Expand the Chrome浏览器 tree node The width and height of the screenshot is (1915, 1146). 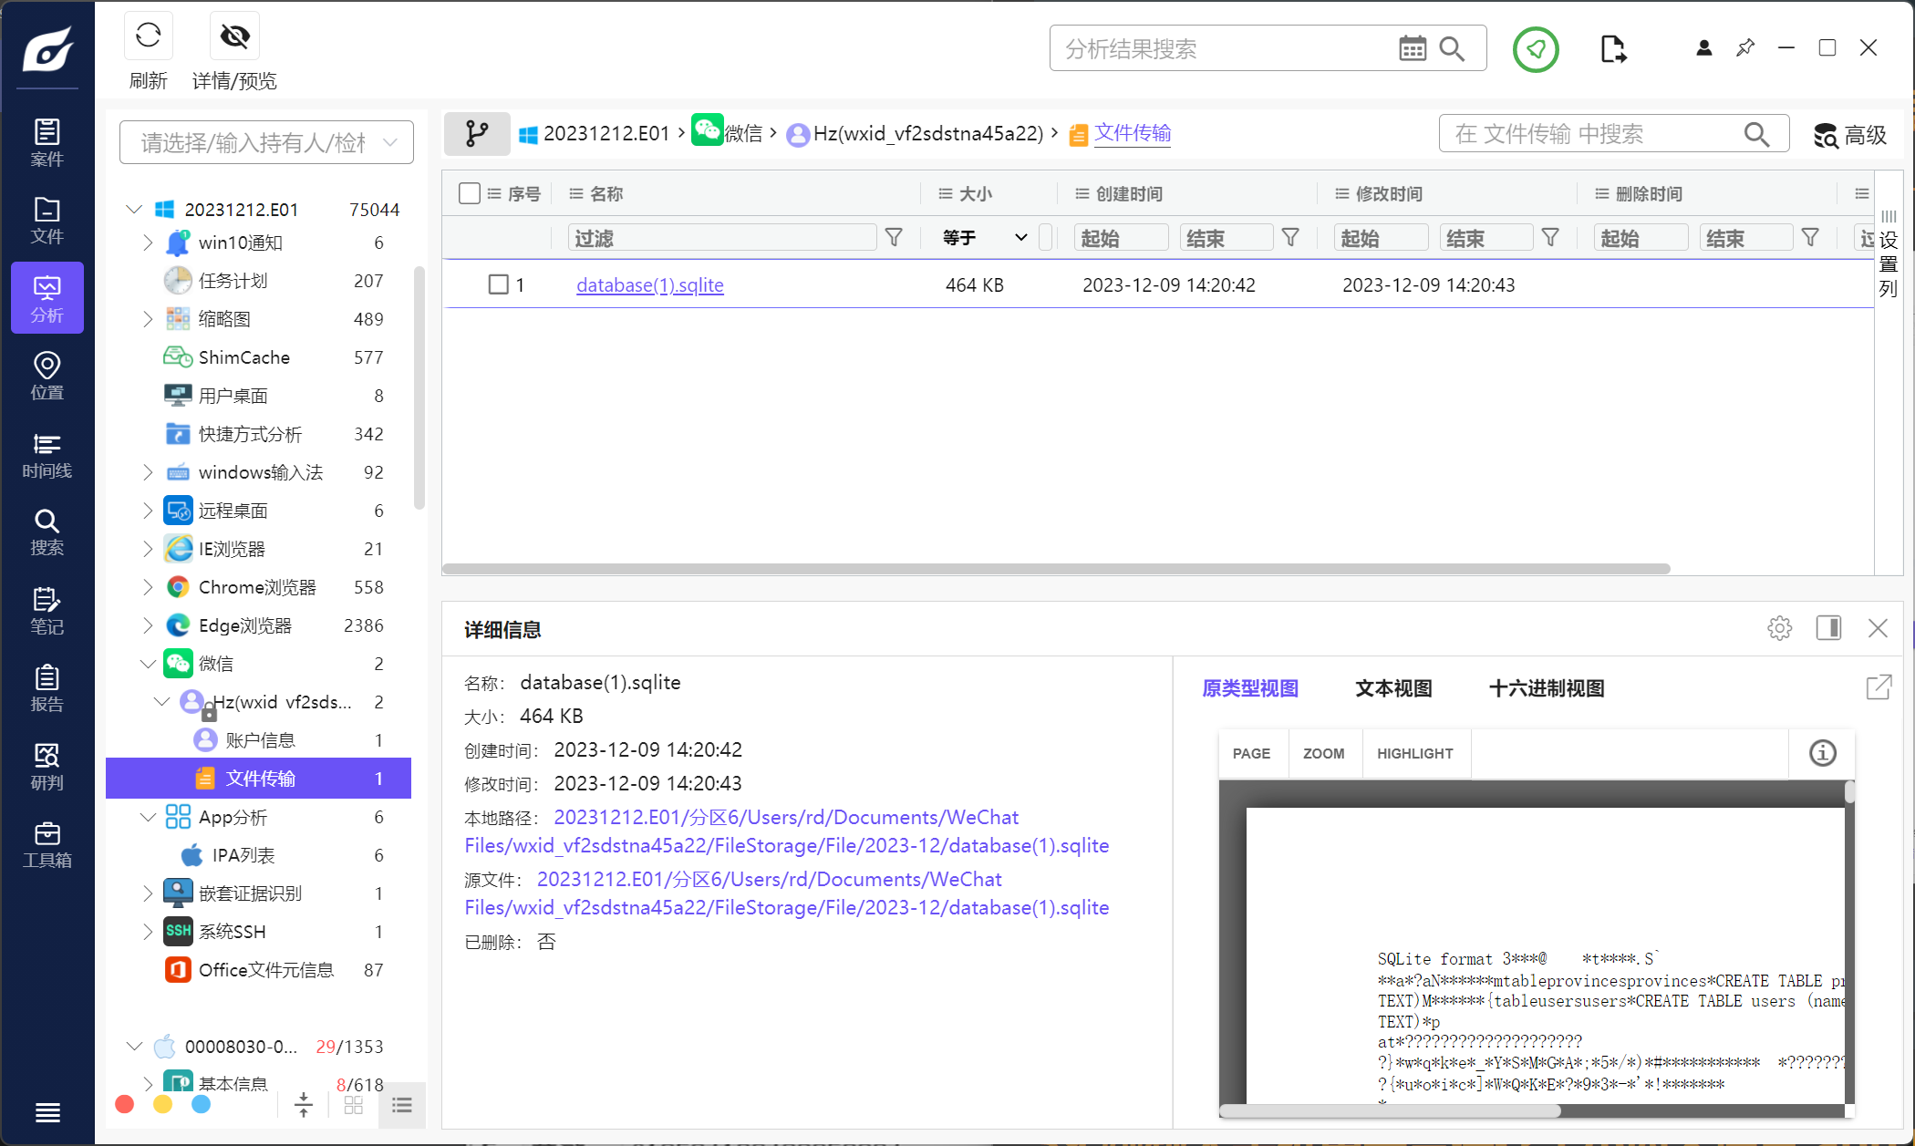click(148, 587)
